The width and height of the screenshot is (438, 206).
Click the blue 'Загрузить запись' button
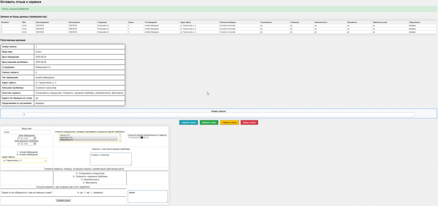click(188, 122)
